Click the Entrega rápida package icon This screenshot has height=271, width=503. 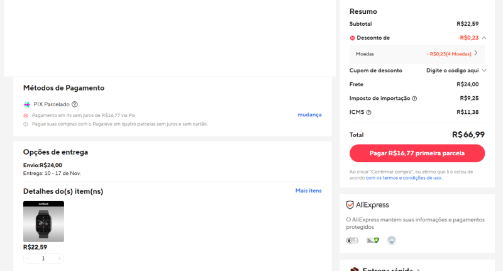[x=355, y=270]
